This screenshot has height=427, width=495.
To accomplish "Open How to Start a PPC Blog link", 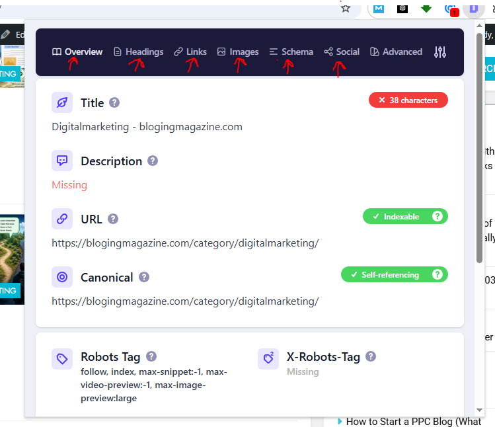I will (x=414, y=422).
